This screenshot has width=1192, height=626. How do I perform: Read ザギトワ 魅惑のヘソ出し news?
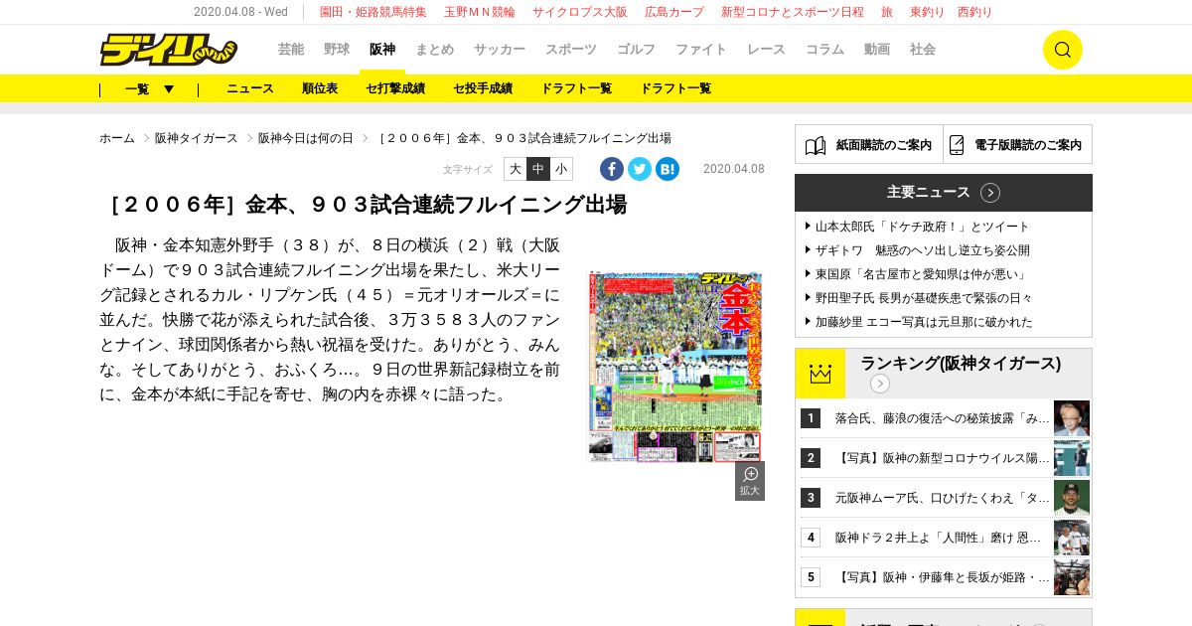(923, 250)
